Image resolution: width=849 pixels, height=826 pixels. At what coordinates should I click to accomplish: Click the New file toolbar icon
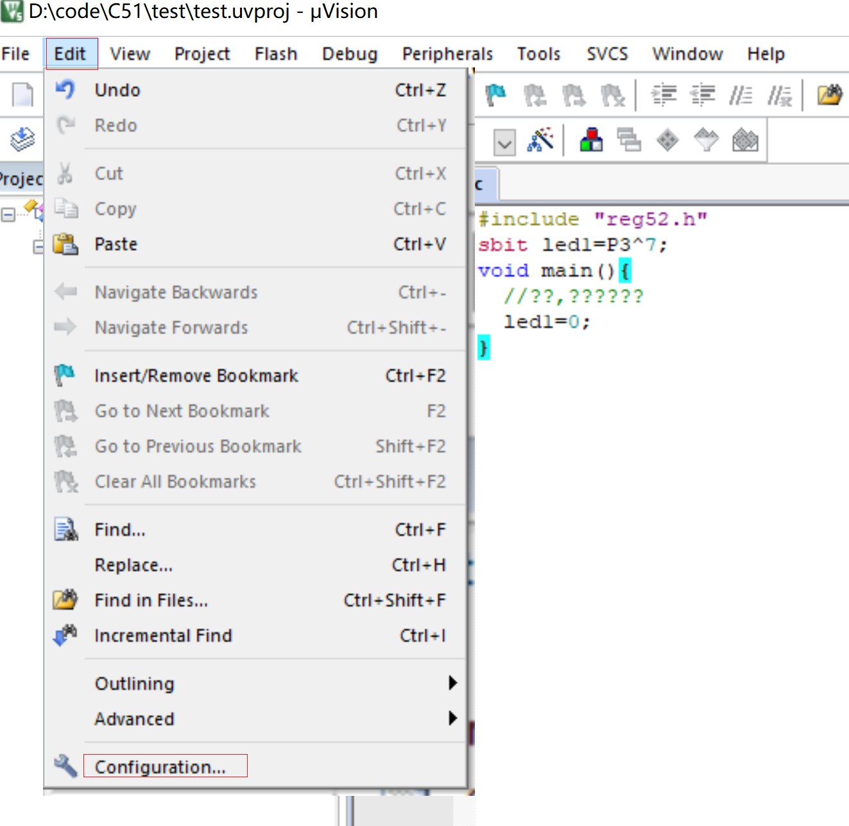[x=23, y=95]
